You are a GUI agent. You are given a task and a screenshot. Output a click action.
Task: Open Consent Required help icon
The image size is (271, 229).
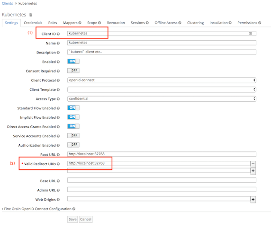point(58,71)
